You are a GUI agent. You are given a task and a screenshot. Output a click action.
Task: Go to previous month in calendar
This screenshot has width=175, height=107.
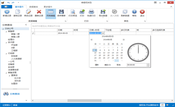pos(92,40)
